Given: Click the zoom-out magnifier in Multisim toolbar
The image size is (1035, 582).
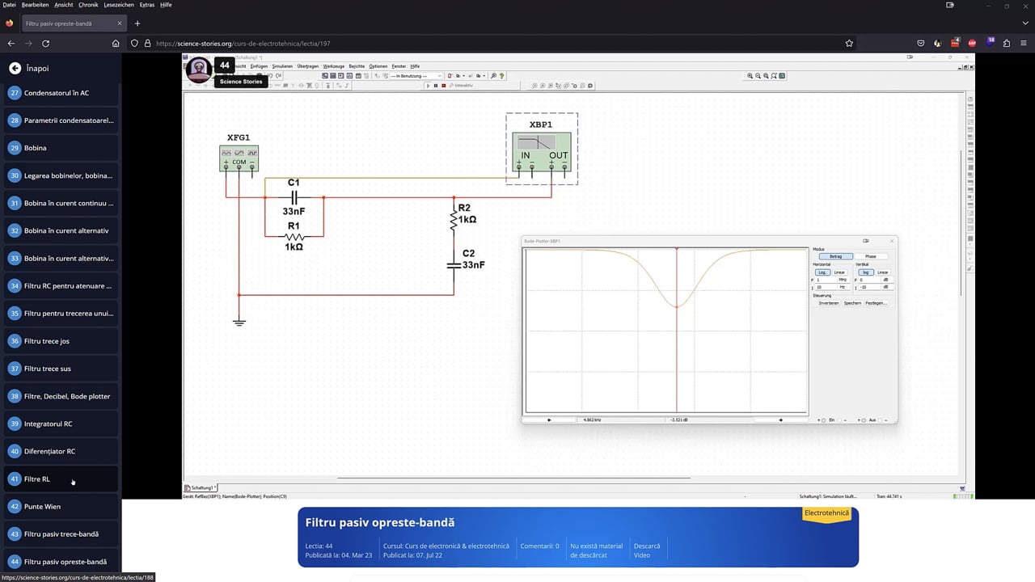Looking at the screenshot, I should pos(758,75).
